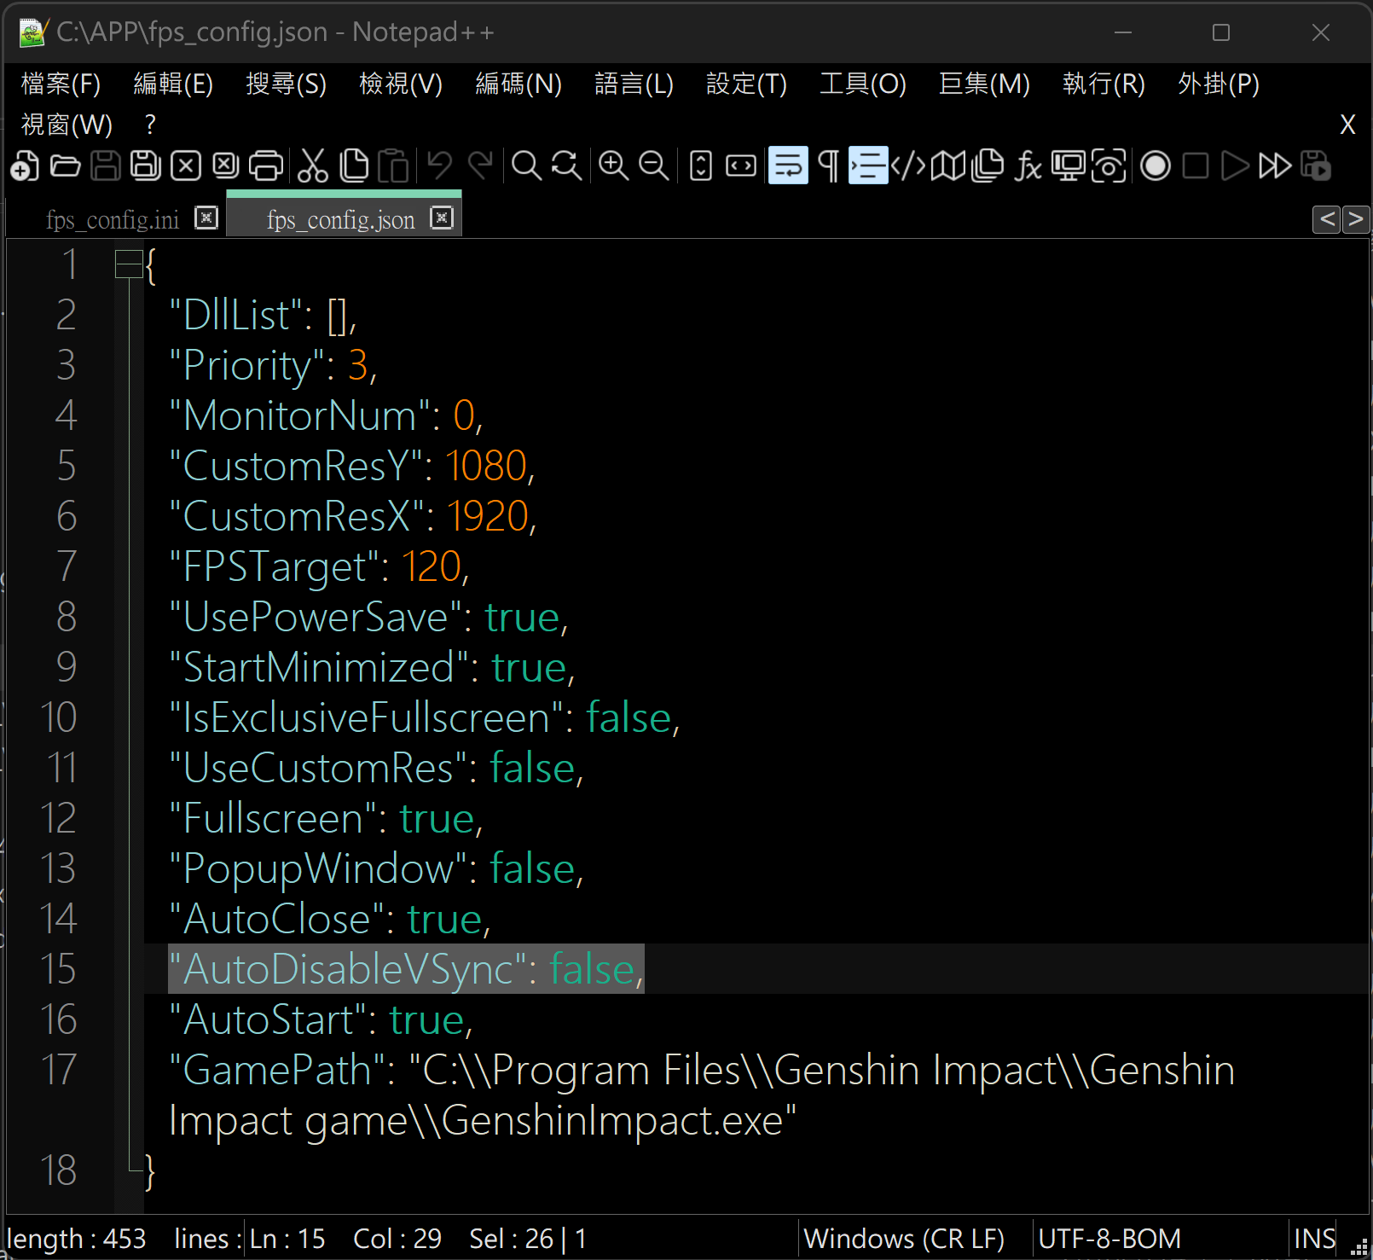The image size is (1373, 1260).
Task: Open the 檢視(V) menu
Action: click(401, 84)
